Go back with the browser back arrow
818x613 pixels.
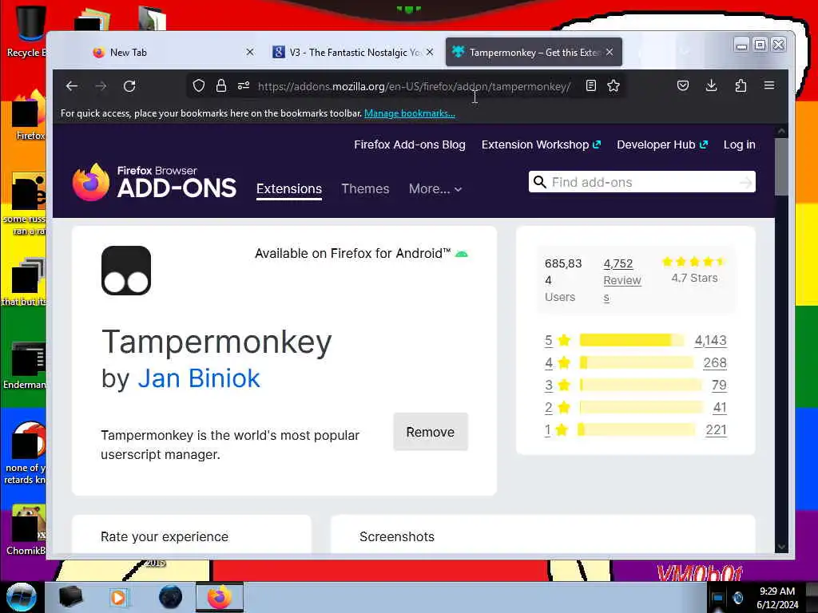click(72, 86)
